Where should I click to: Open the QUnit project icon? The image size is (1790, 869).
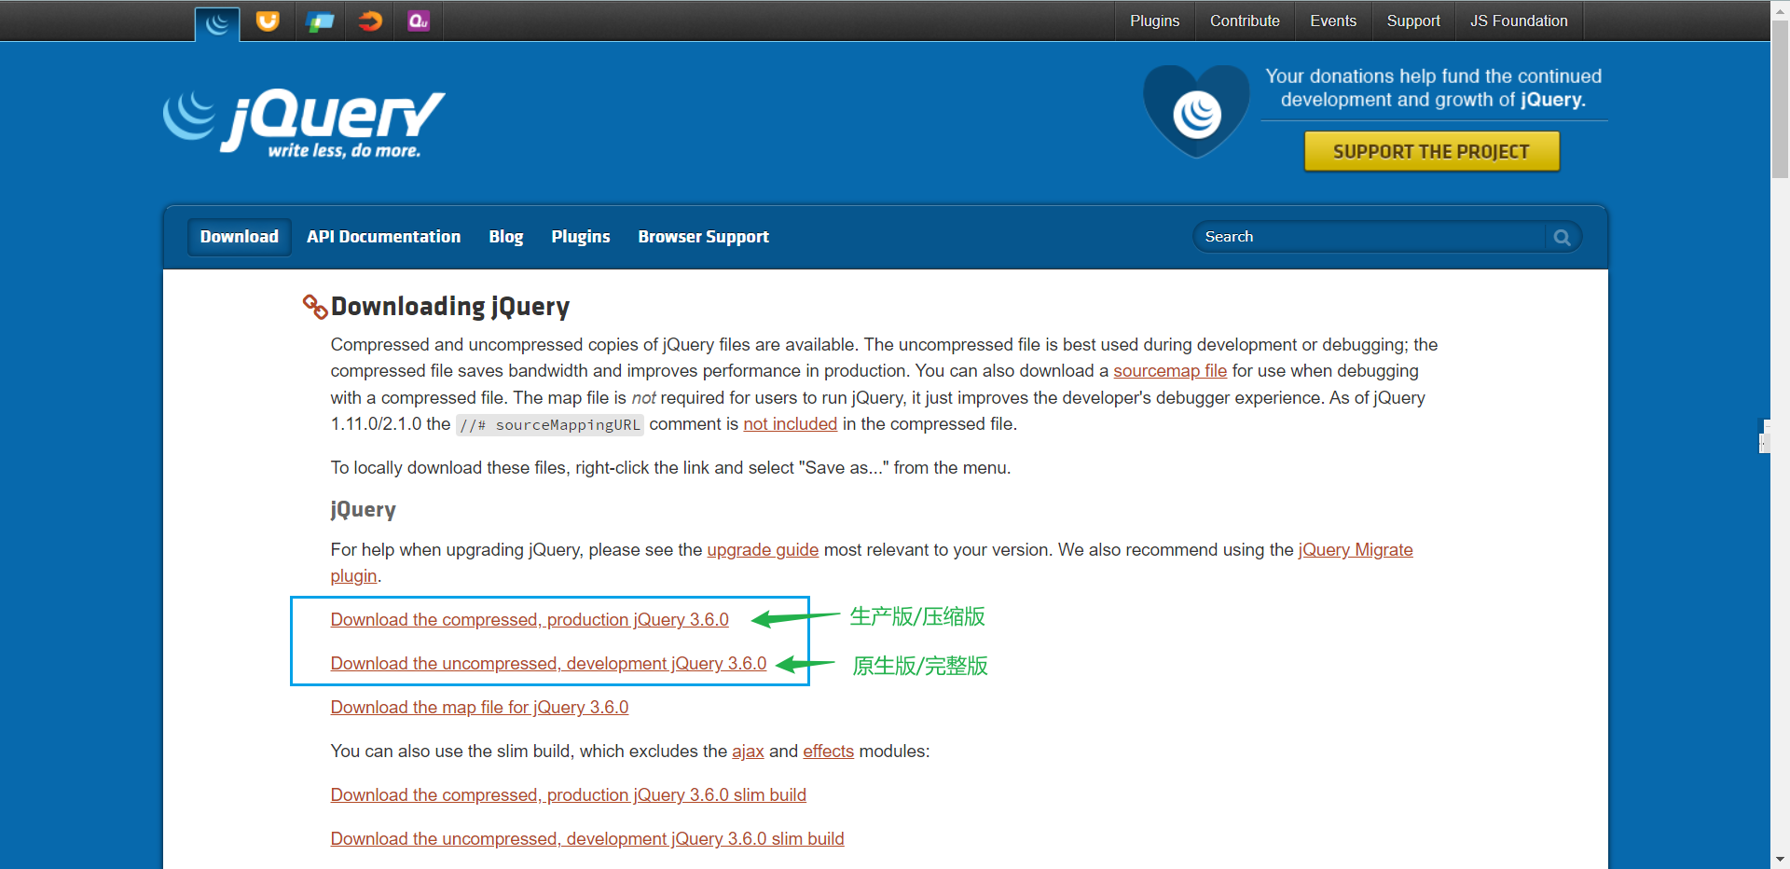point(419,21)
